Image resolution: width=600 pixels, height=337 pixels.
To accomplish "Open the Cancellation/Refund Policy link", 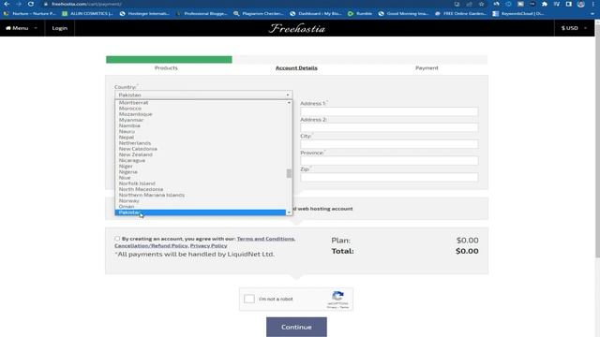I will click(151, 245).
